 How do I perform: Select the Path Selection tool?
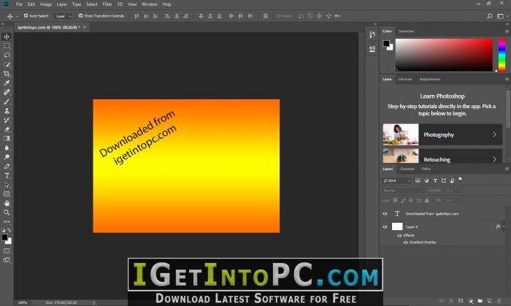tap(7, 185)
